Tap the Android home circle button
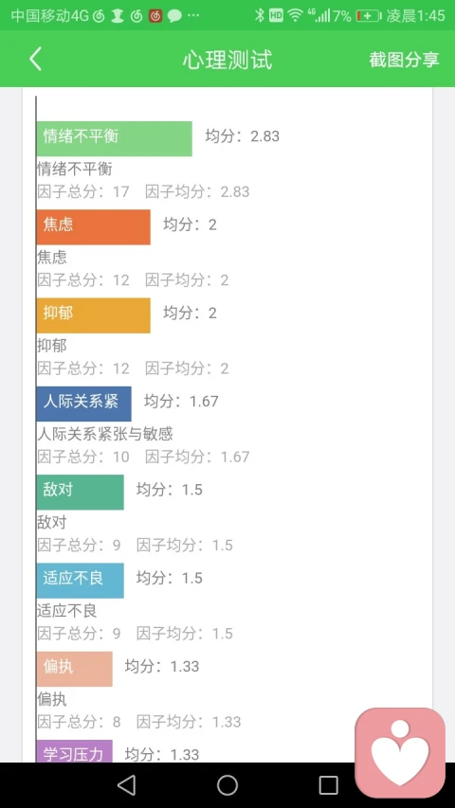Image resolution: width=455 pixels, height=808 pixels. [227, 785]
